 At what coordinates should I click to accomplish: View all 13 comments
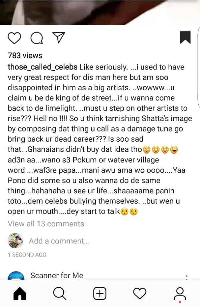point(46,224)
